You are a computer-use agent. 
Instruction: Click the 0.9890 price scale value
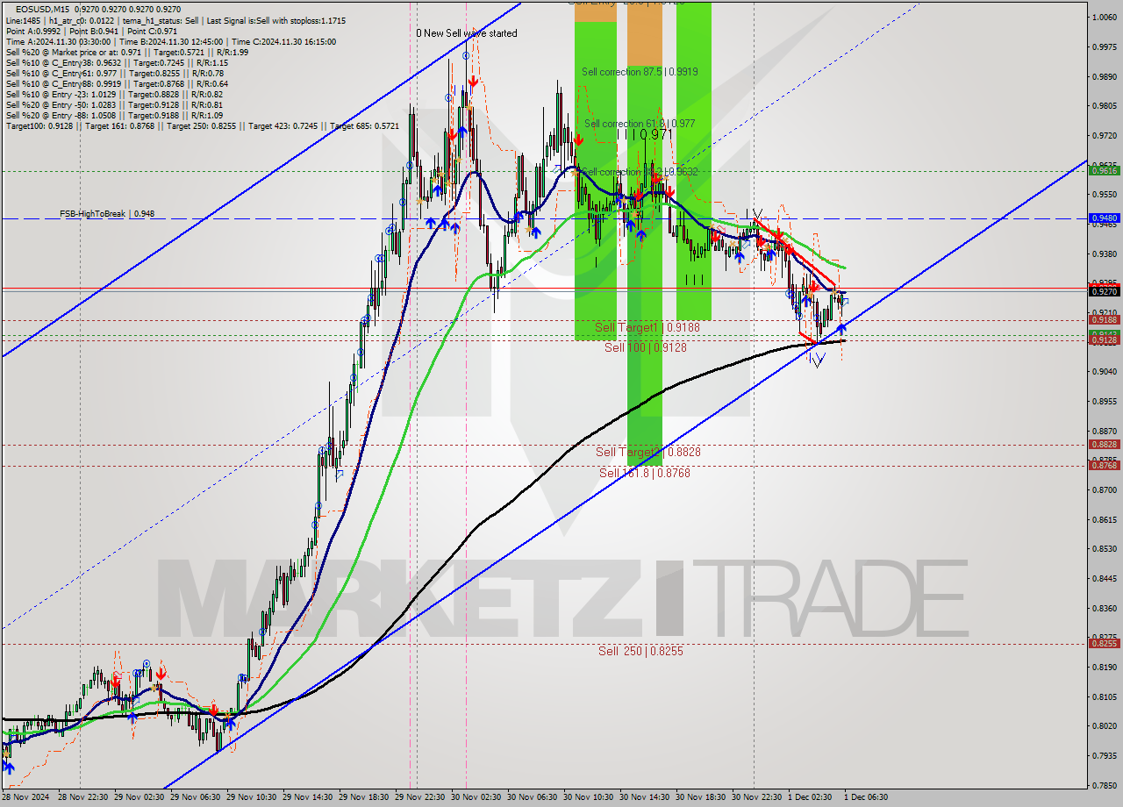click(1105, 76)
